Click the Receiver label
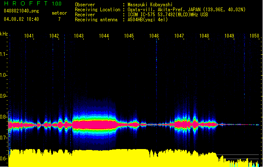This screenshot has width=263, height=167. click(x=85, y=15)
